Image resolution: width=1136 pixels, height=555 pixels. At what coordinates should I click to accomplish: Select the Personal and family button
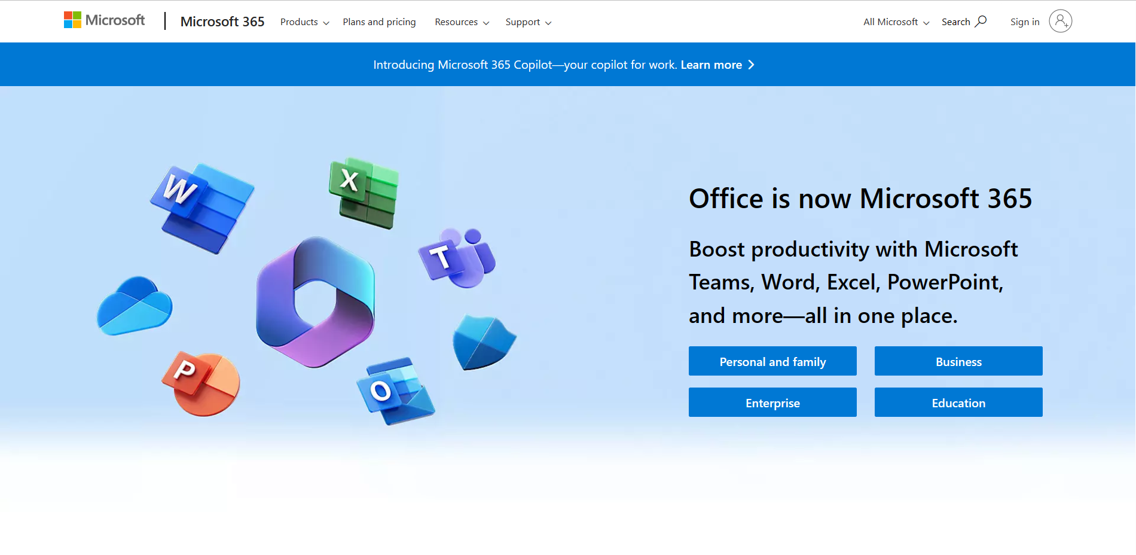tap(772, 361)
